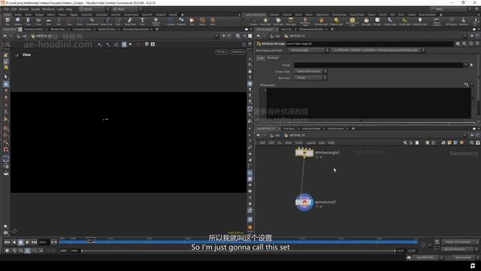Open the Persp viewport dropdown
Screen dimensions: 481x271
point(222,52)
